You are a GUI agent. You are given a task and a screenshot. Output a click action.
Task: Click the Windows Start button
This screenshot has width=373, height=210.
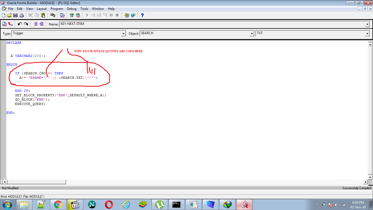point(7,205)
